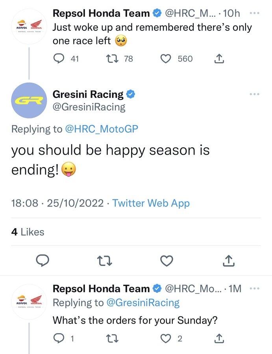The image size is (272, 354).
Task: Reply to the Gresini Racing tweet
Action: click(x=43, y=260)
